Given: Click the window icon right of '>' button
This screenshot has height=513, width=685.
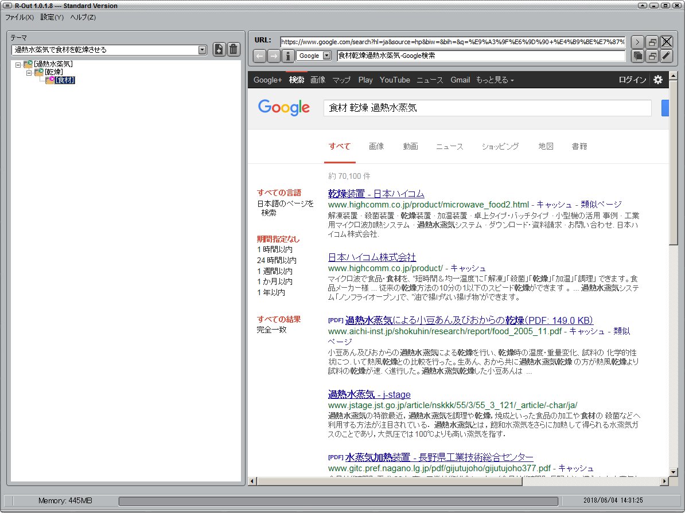Looking at the screenshot, I should [x=652, y=42].
